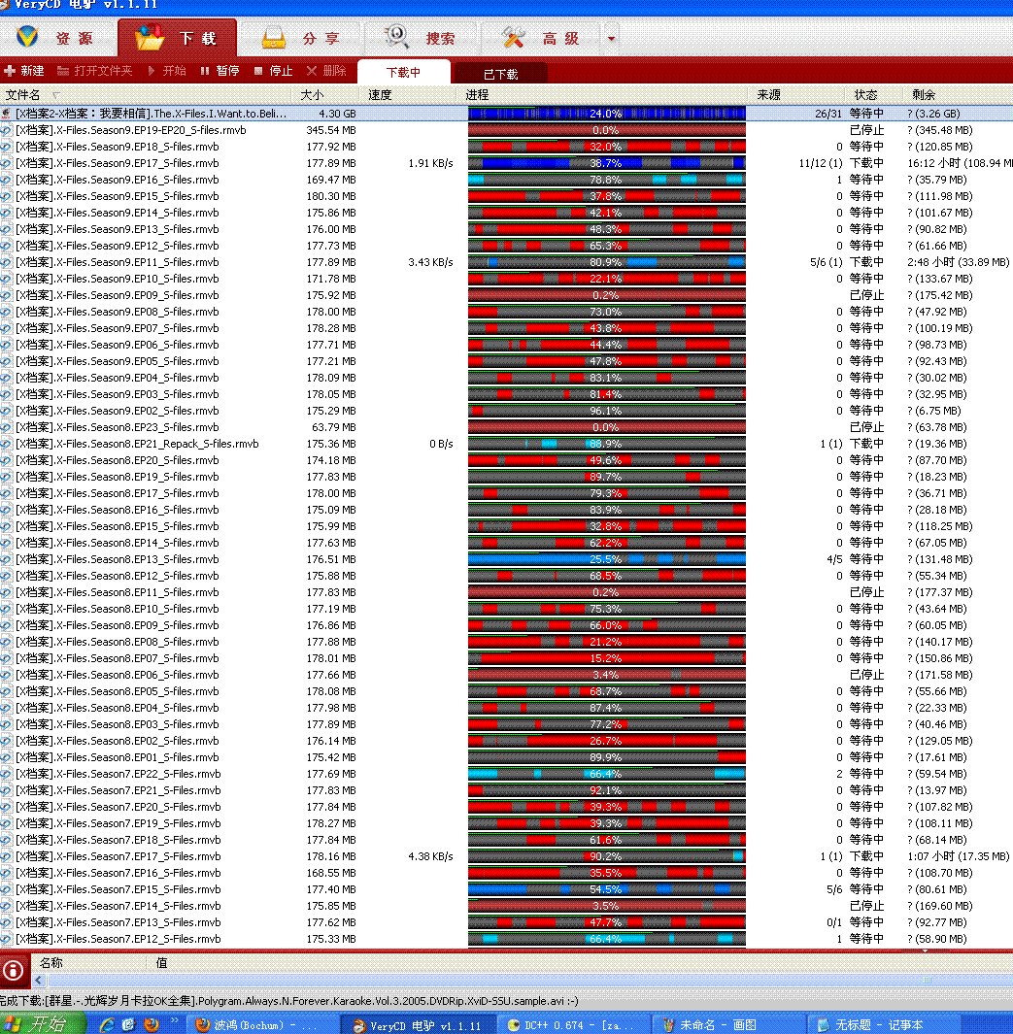
Task: Select row Season8.EP06_S-files.rmvb
Action: click(x=507, y=675)
